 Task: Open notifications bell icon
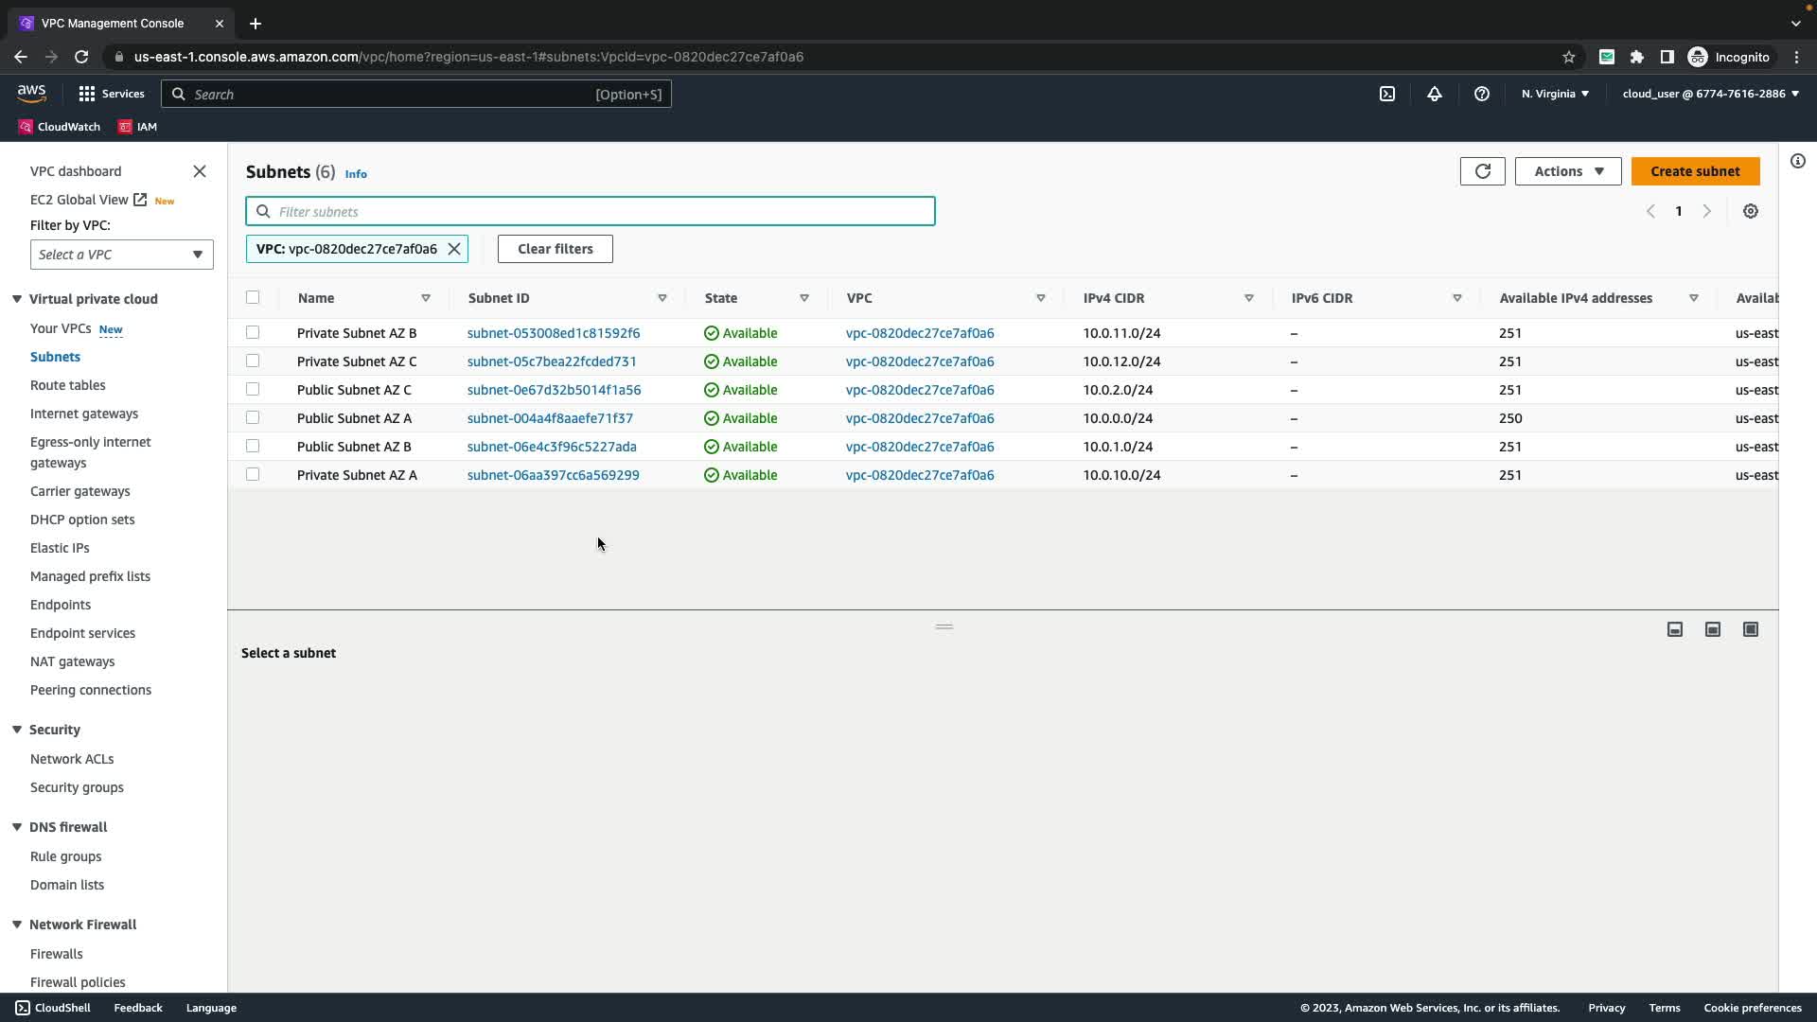point(1434,94)
